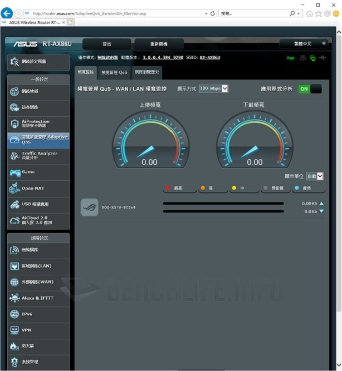Click the browser back arrow button
The image size is (342, 371).
(x=7, y=13)
